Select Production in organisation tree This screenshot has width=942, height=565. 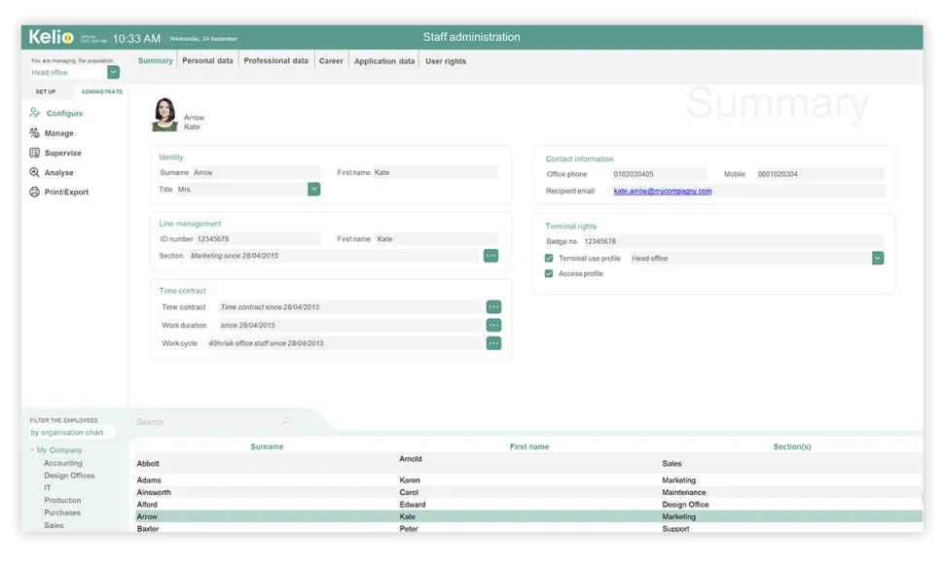click(62, 500)
